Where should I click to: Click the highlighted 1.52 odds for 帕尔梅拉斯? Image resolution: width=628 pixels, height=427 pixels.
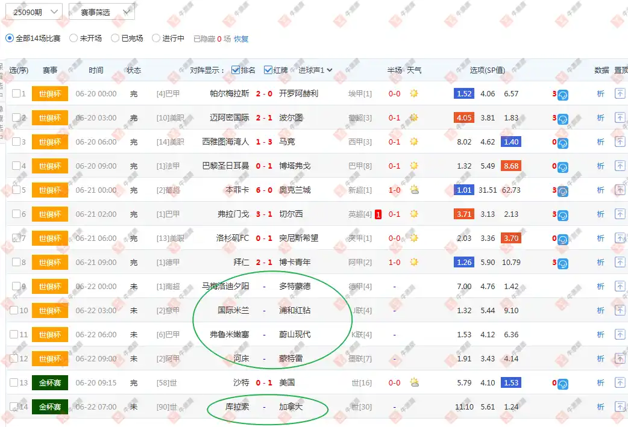(x=464, y=93)
